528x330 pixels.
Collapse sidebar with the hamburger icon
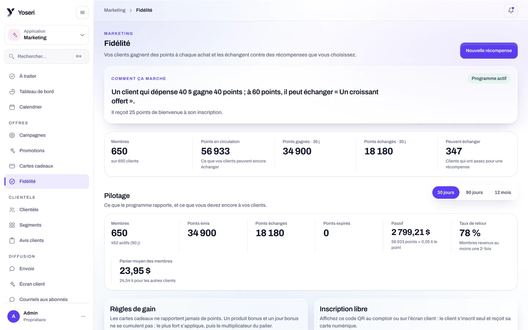click(82, 12)
